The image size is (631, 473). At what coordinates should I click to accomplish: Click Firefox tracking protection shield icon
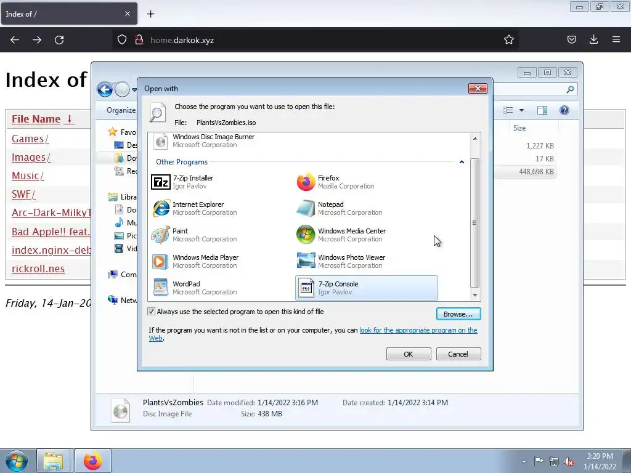[x=122, y=39]
